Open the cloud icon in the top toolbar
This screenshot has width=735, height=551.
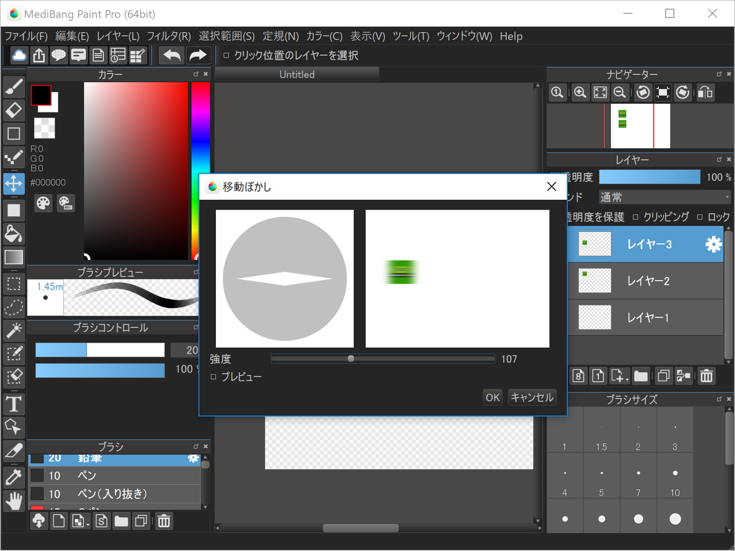pos(19,56)
